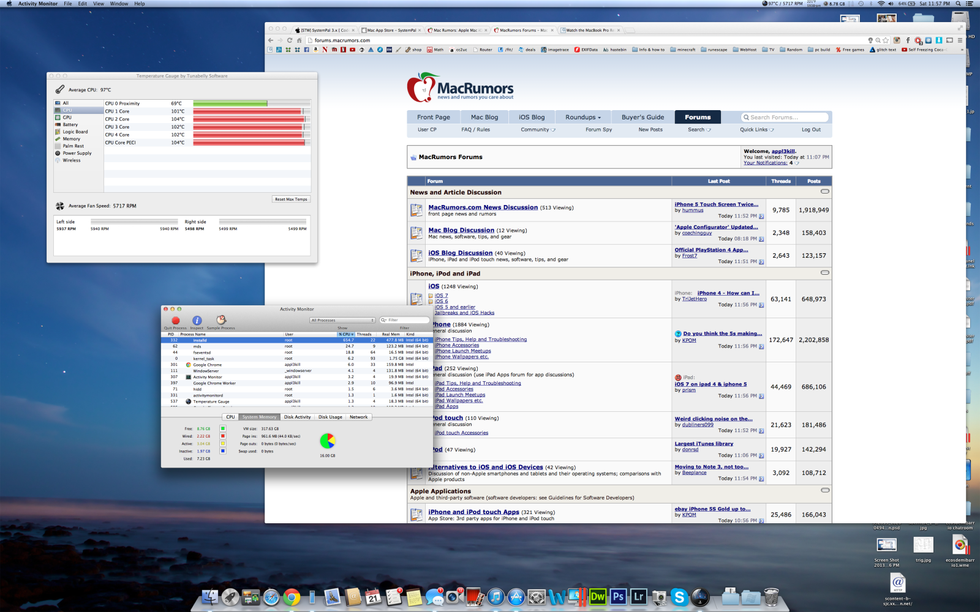This screenshot has height=612, width=980.
Task: Select the installd process row
Action: pyautogui.click(x=296, y=340)
